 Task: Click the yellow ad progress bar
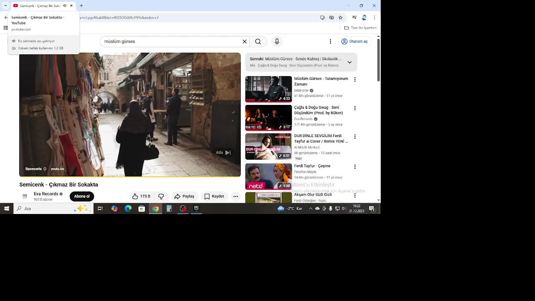130,176
